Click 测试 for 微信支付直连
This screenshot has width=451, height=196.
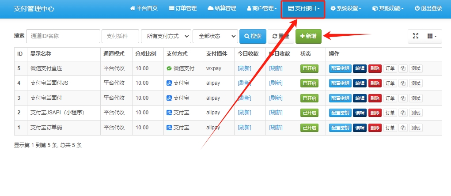point(416,68)
